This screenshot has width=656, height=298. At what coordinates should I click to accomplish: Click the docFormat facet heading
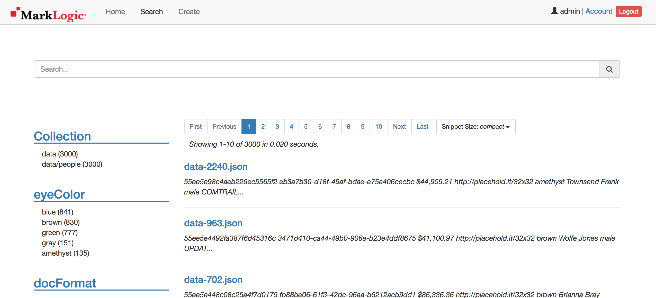(x=65, y=283)
